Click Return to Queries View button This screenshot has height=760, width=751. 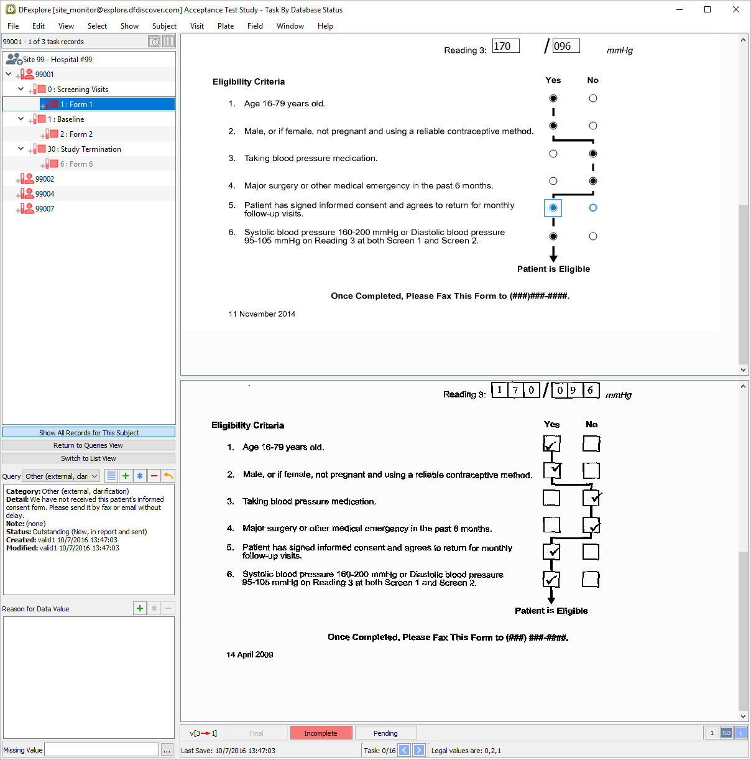point(88,445)
